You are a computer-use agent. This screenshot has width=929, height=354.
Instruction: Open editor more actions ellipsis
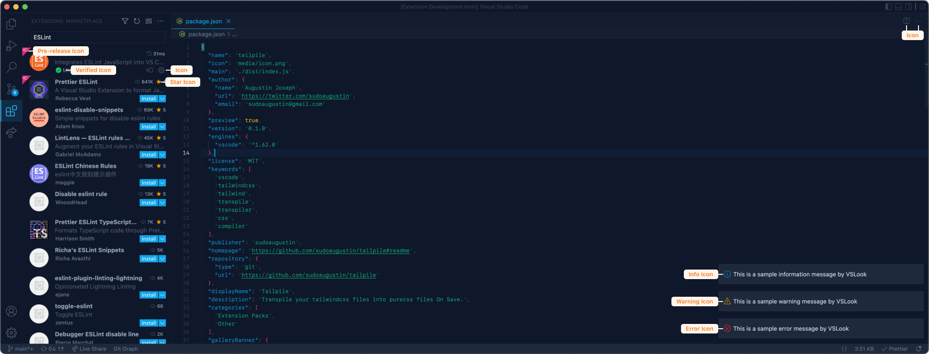(918, 21)
